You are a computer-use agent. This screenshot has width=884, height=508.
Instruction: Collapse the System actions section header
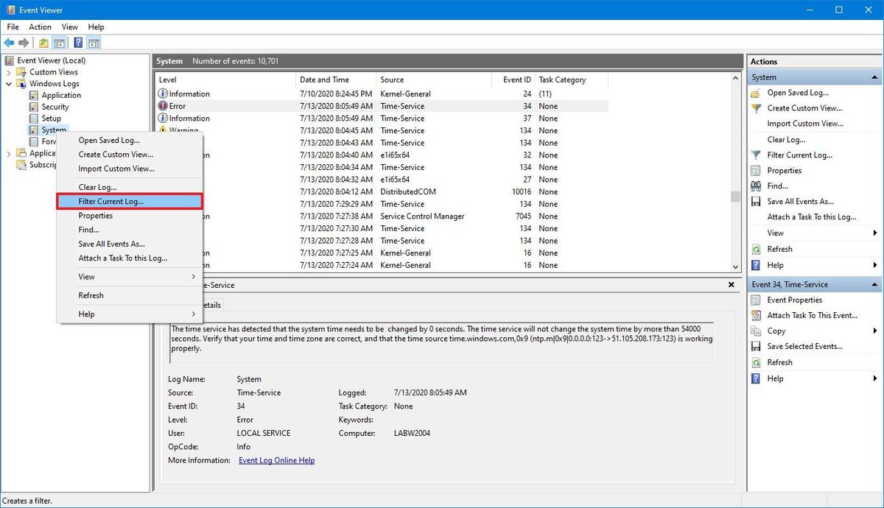(875, 77)
